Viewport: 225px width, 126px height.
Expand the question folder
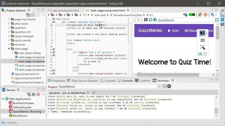pyautogui.click(x=9, y=28)
